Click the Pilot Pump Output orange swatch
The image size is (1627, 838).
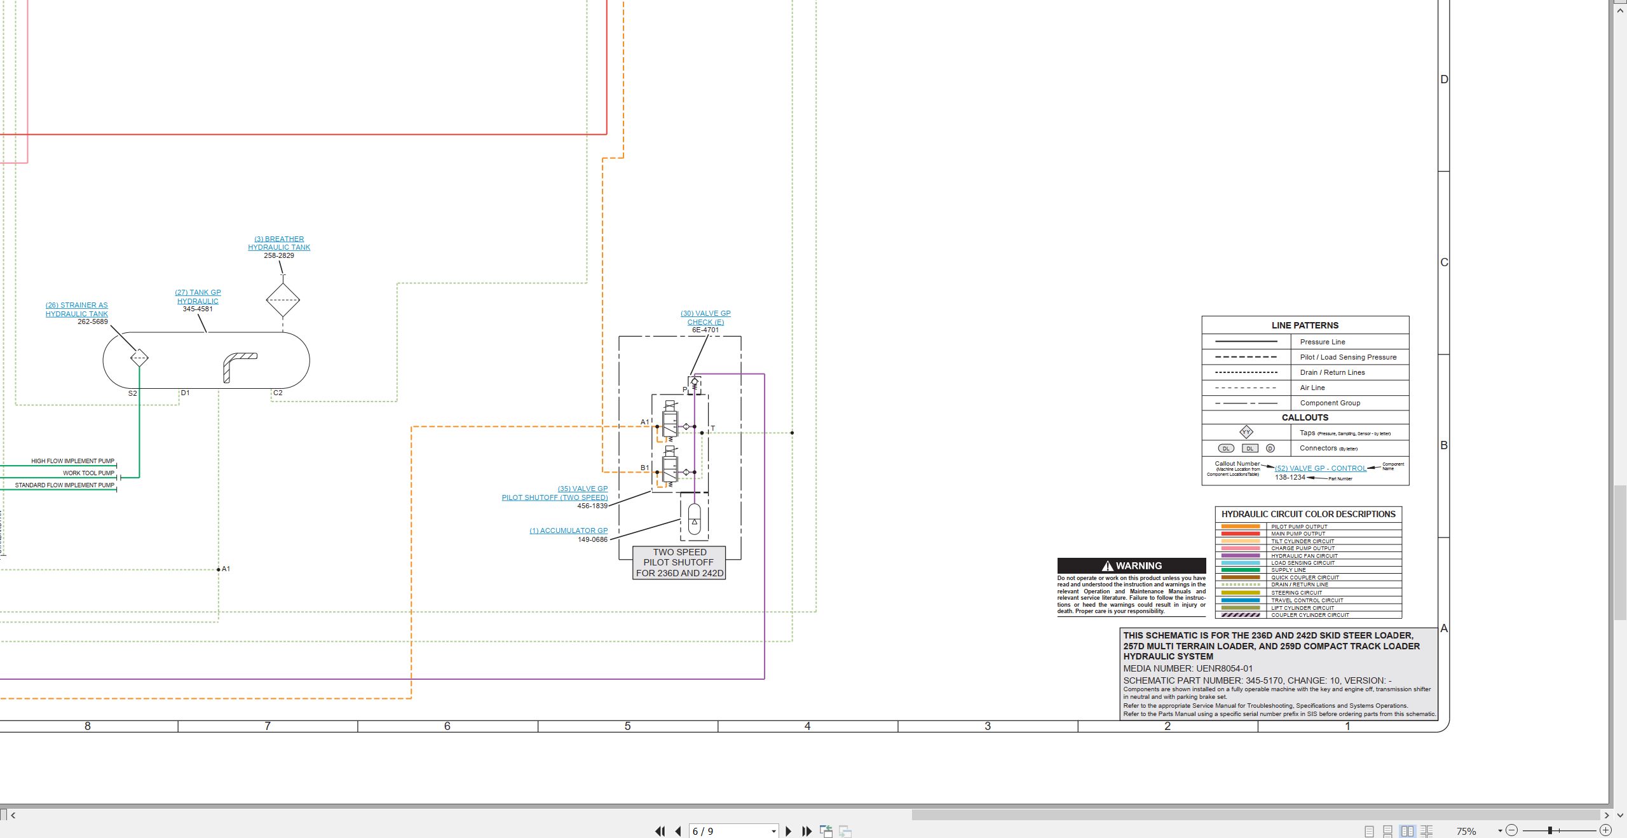tap(1240, 527)
